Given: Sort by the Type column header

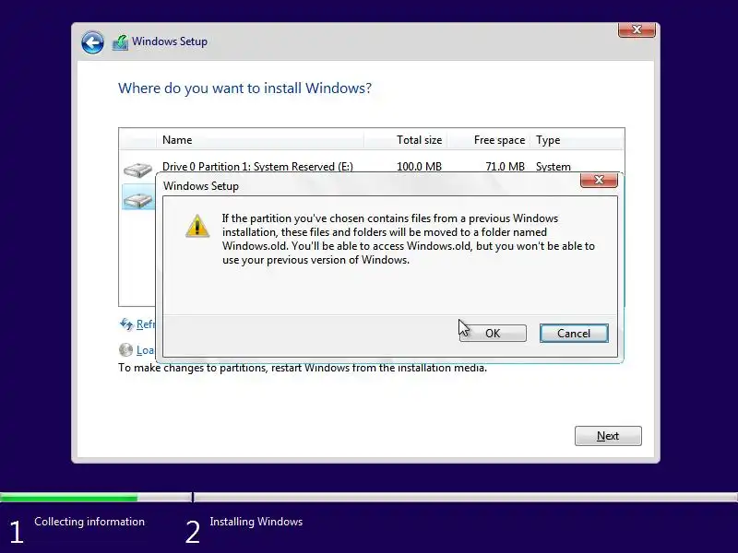Looking at the screenshot, I should coord(577,140).
